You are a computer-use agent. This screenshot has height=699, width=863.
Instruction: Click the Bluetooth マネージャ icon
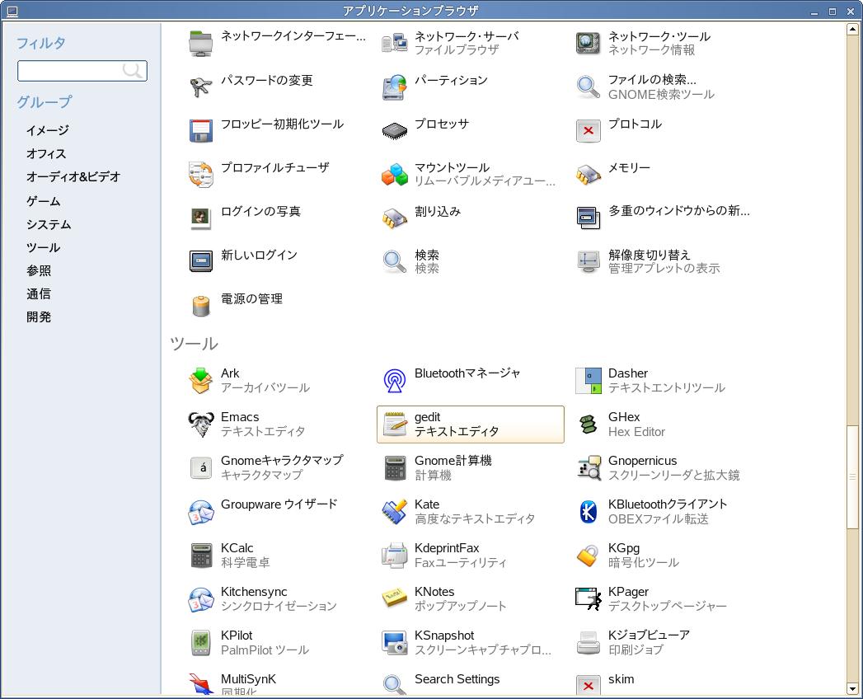tap(395, 380)
